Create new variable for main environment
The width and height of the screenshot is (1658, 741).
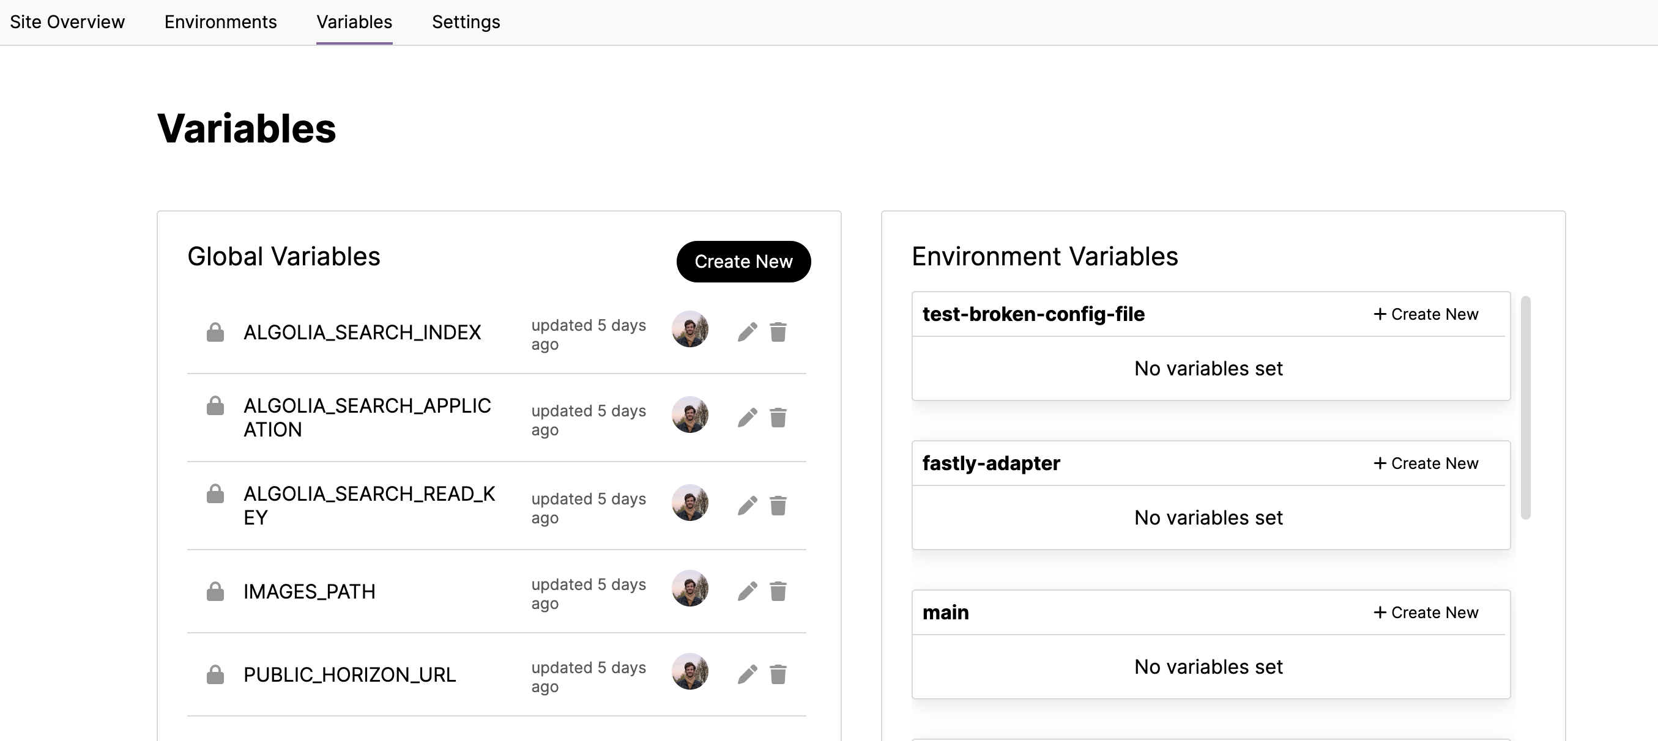click(x=1426, y=613)
